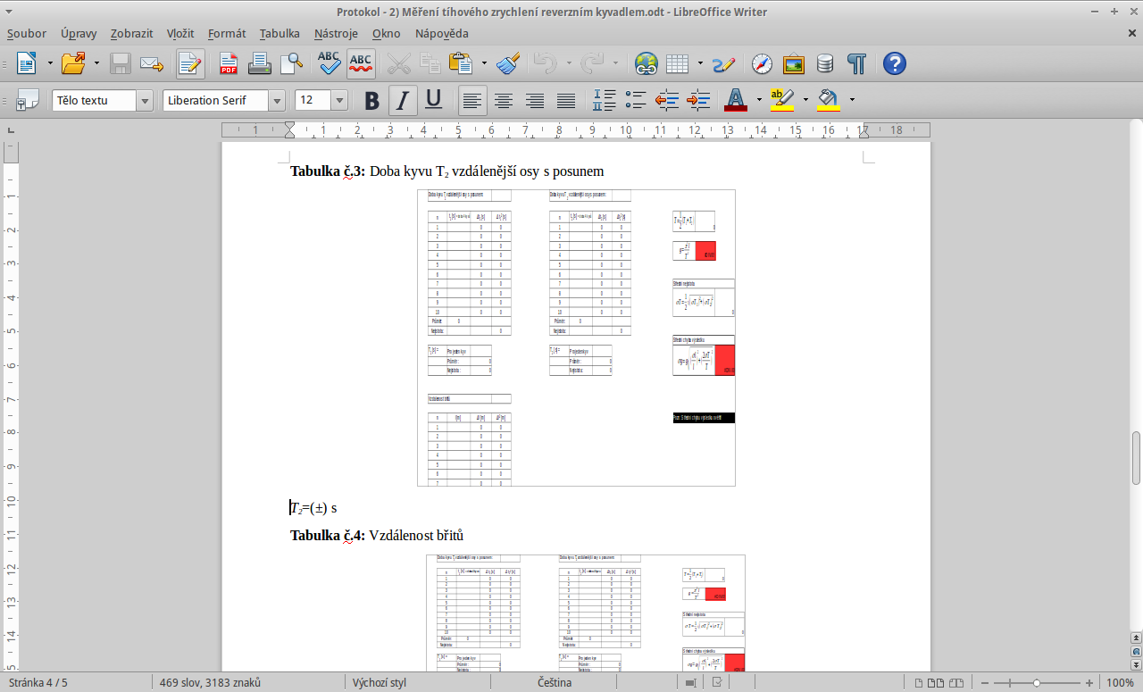Open the Gallery picture icon
The height and width of the screenshot is (692, 1143).
click(x=793, y=63)
